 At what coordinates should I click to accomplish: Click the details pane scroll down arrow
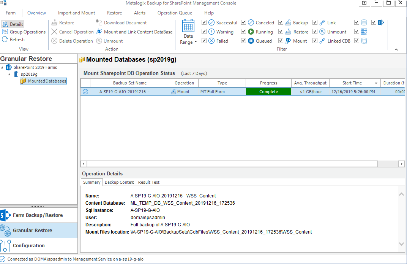coord(401,244)
